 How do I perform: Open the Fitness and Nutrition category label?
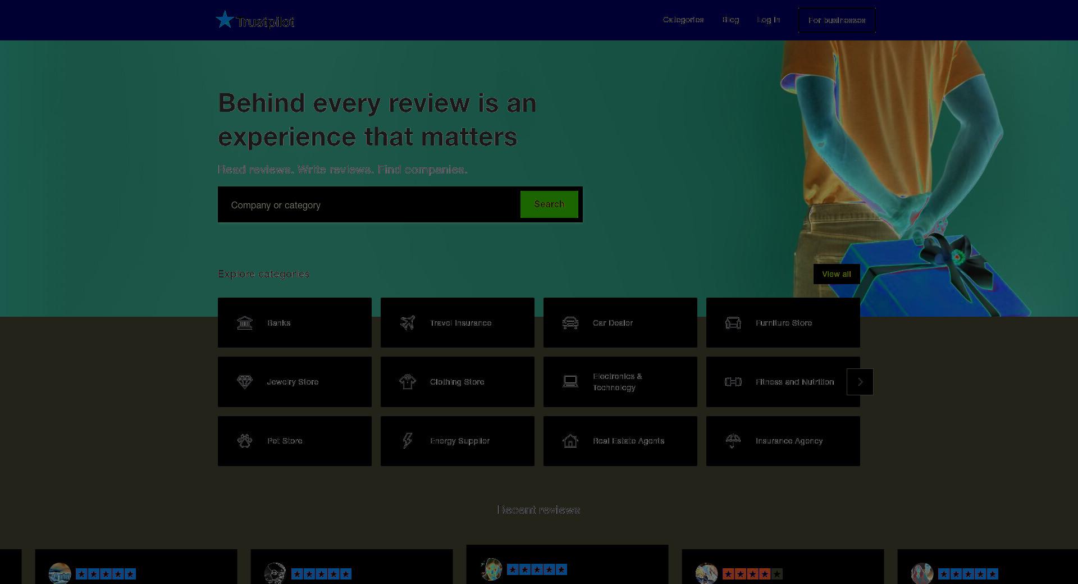pos(794,382)
